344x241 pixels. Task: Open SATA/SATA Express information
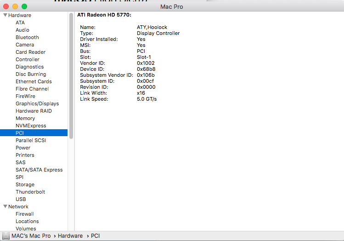(x=39, y=170)
